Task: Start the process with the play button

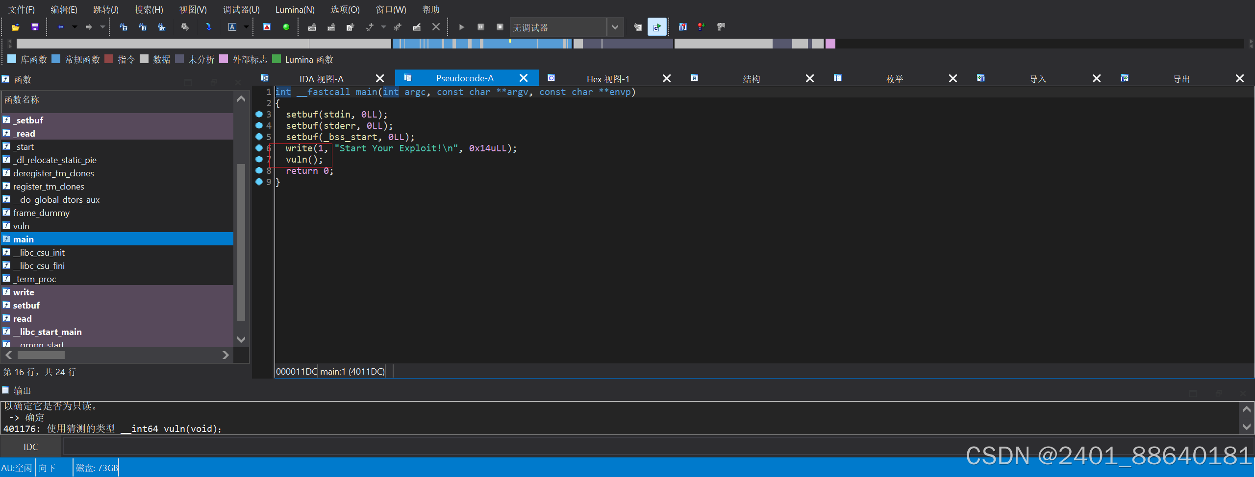Action: click(461, 27)
